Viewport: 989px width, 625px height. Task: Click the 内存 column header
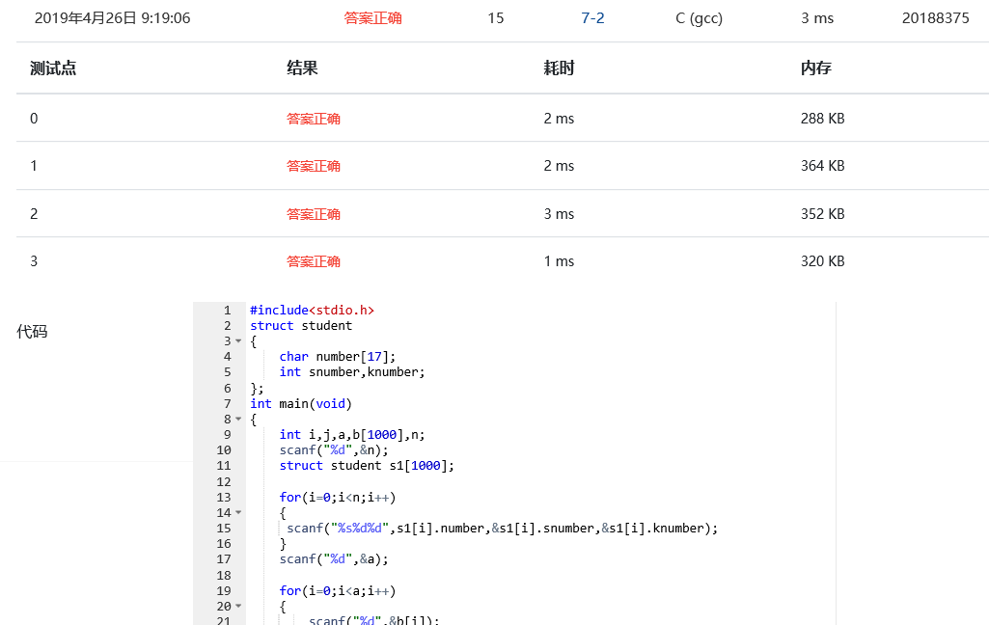815,68
